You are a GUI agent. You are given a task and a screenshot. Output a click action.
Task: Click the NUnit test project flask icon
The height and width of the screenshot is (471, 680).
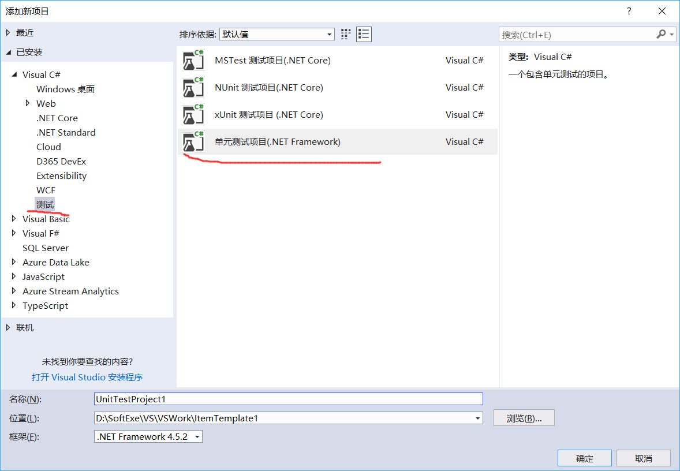193,88
